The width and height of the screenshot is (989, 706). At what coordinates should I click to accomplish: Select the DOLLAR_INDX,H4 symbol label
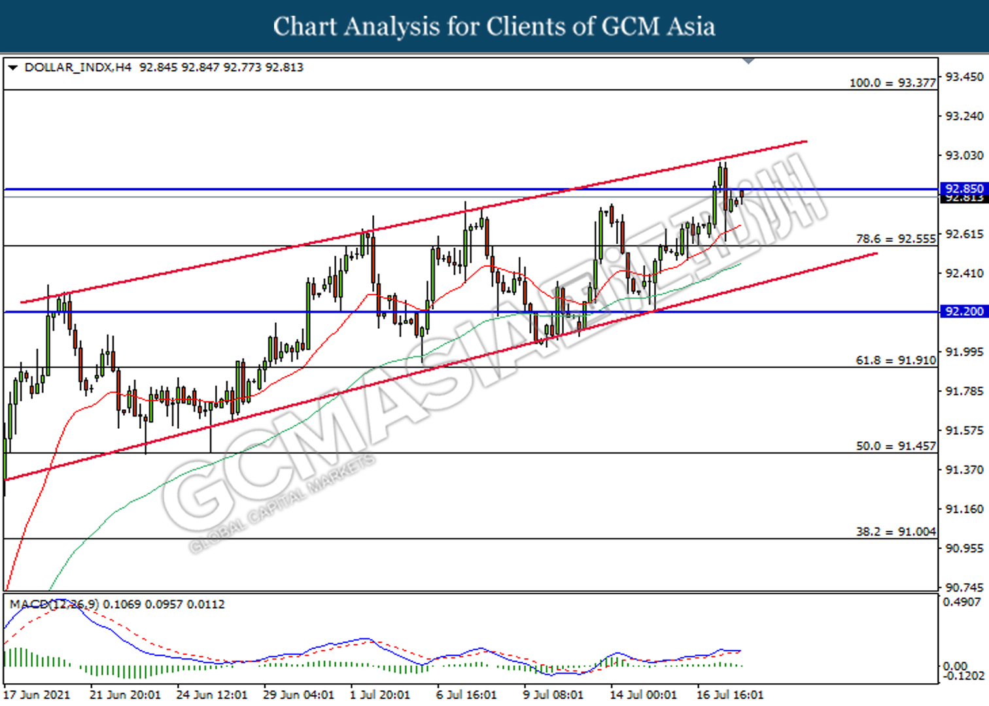pos(78,67)
